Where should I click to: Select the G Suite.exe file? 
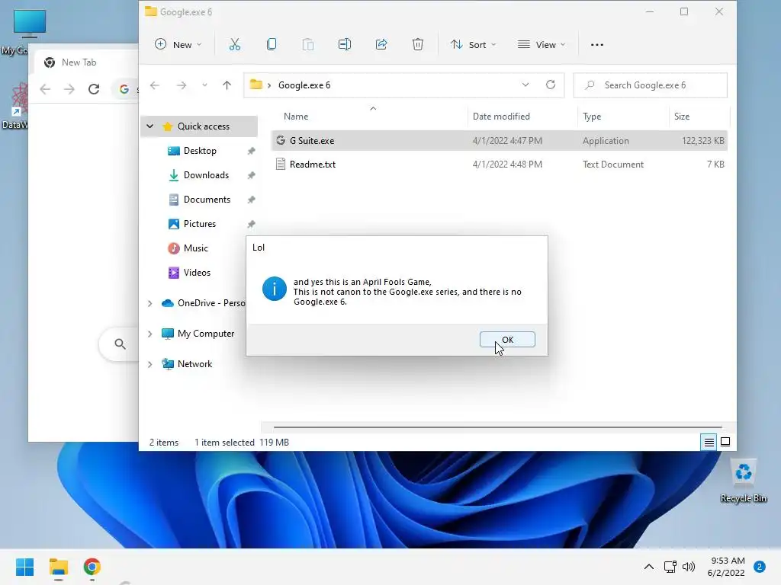tap(499, 141)
